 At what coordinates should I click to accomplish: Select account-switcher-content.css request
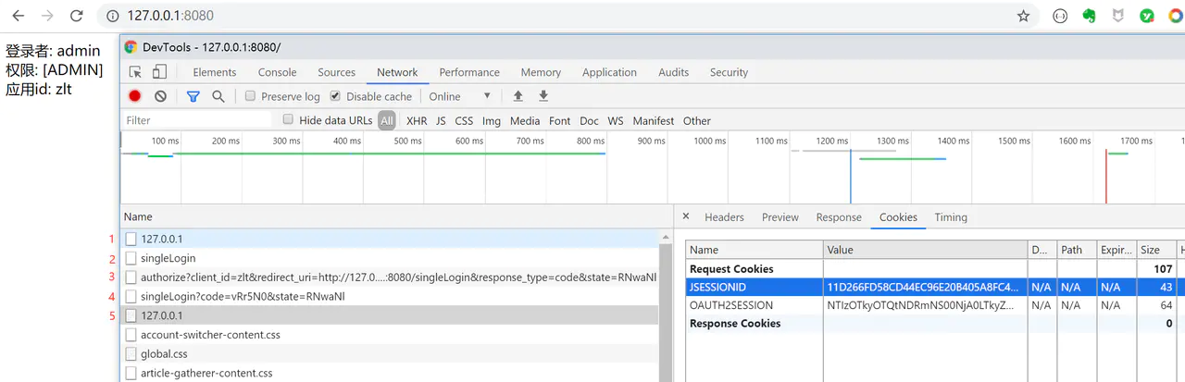coord(390,335)
